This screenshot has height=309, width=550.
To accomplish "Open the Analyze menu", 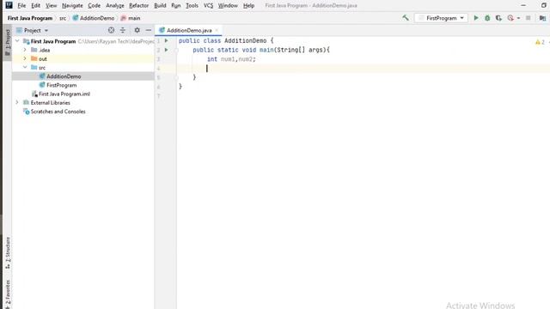I will tap(114, 6).
